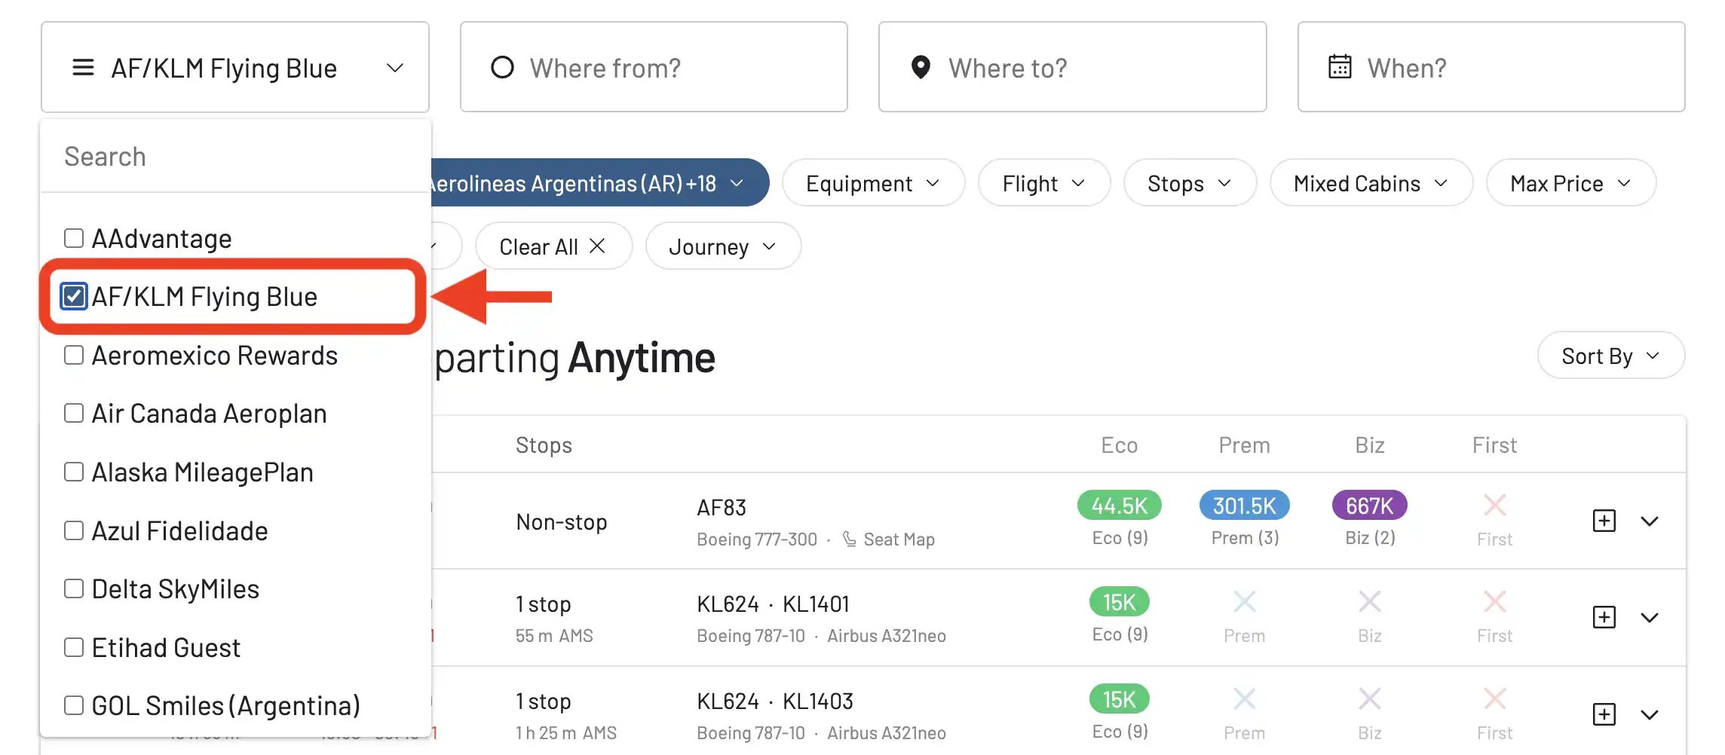
Task: Open the Journey filter dropdown
Action: click(723, 246)
